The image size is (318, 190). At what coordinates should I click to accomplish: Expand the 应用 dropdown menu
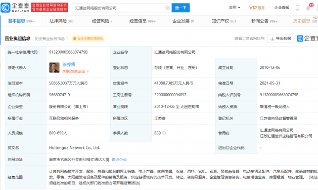point(235,8)
